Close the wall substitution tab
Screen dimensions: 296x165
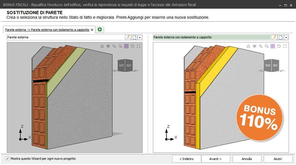tap(92, 30)
